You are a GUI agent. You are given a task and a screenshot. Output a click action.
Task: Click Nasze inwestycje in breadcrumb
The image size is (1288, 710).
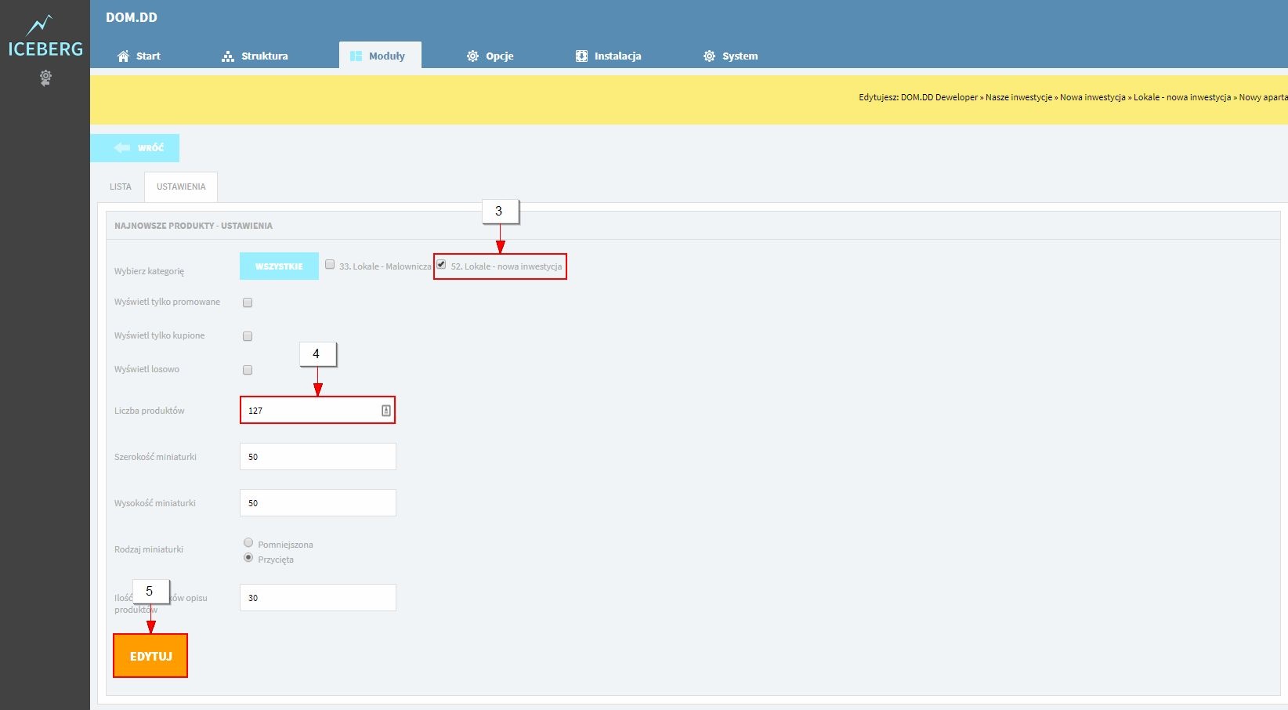[x=1018, y=97]
